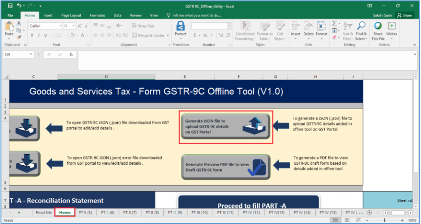Toggle Bold formatting

click(x=32, y=35)
